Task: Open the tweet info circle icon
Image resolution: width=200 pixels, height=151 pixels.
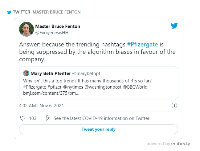Action: pos(174,105)
